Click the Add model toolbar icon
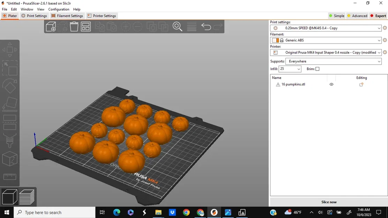Viewport: 388px width, 218px height. (x=51, y=27)
